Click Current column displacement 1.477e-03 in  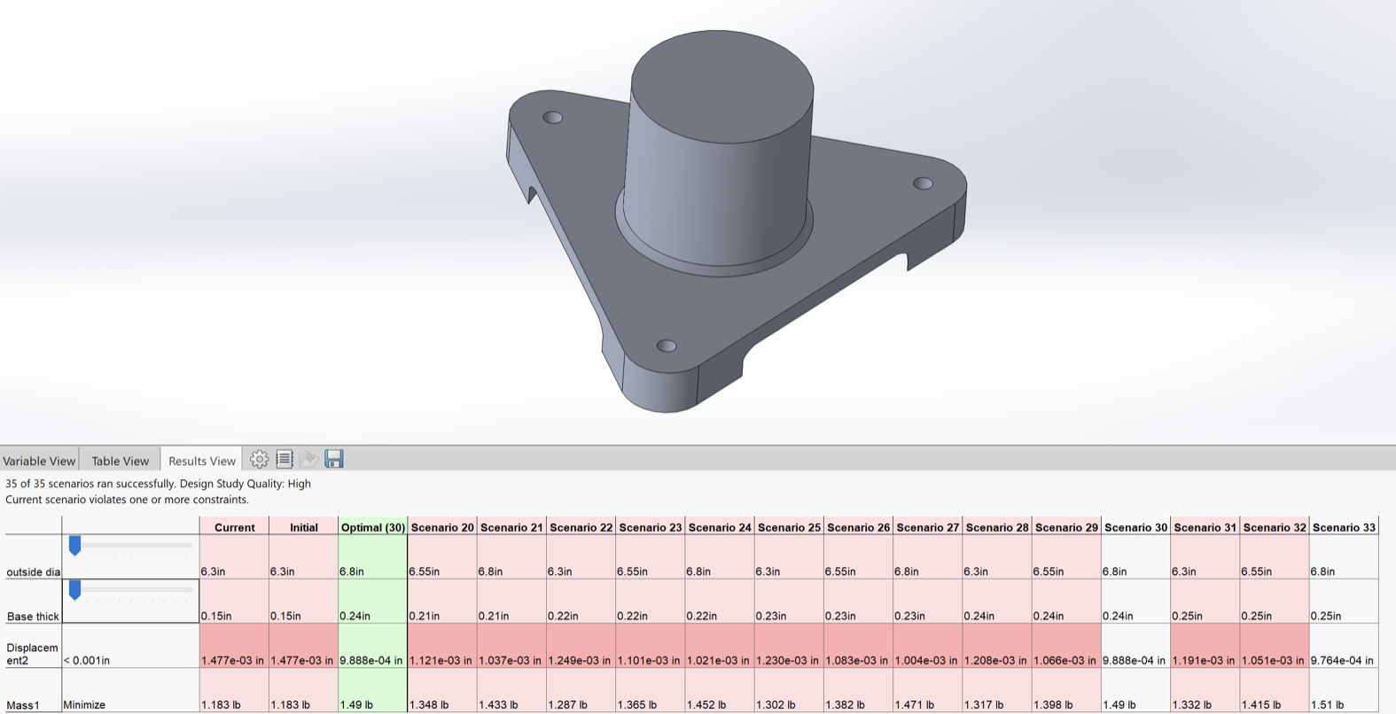tap(234, 646)
